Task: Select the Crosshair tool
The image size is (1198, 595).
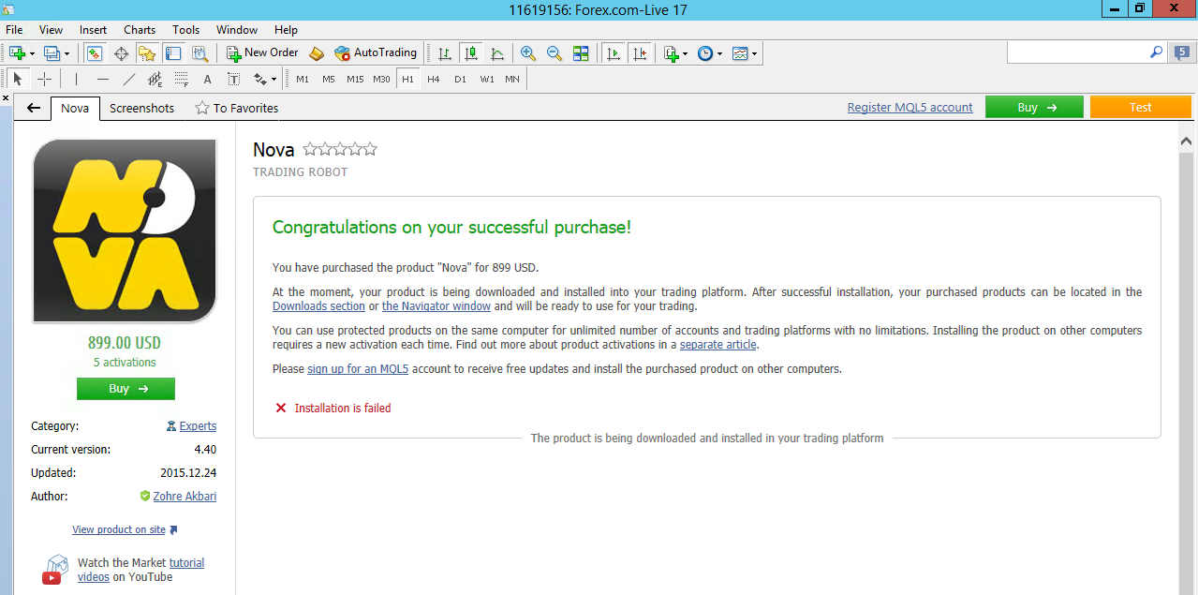Action: 44,80
